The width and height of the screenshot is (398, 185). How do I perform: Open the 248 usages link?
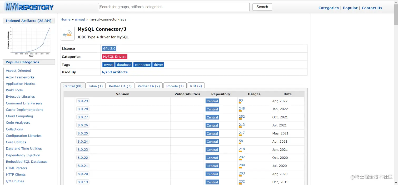[242, 108]
